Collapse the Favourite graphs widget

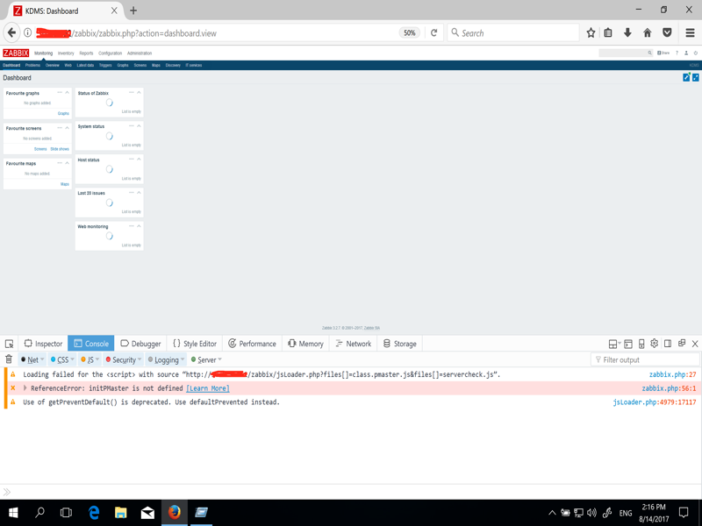[x=68, y=93]
